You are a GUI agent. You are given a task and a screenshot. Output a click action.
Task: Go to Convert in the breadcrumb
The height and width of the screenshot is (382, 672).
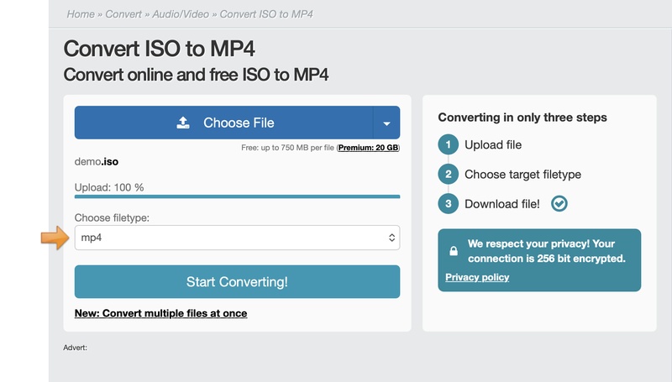(x=123, y=14)
